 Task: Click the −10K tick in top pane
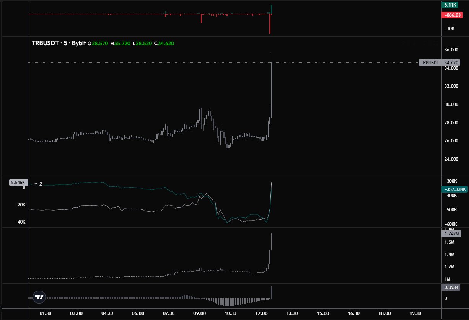[449, 29]
